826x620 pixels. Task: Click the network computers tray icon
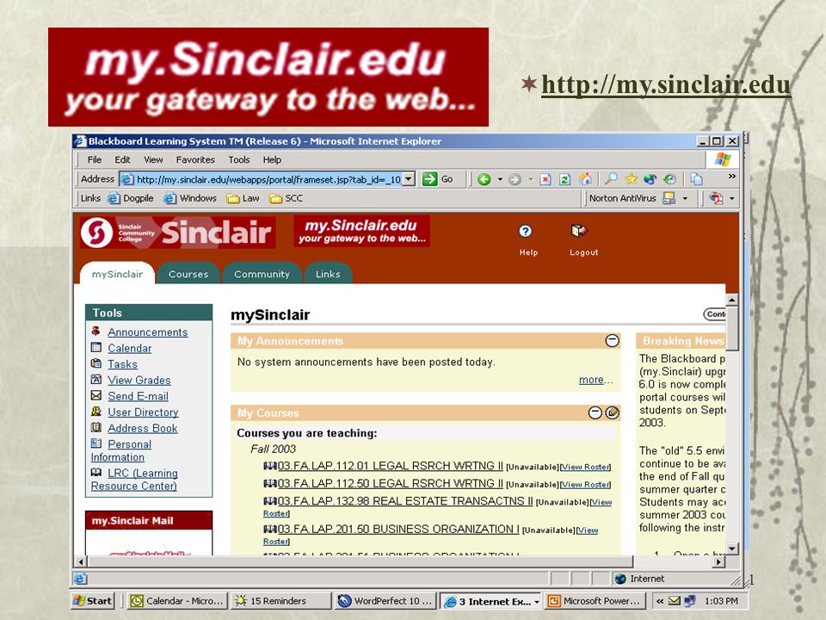tap(689, 600)
